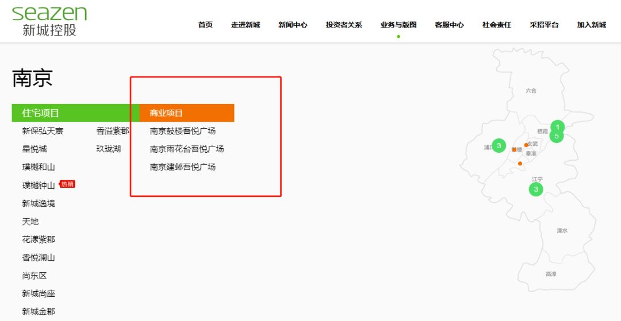
Task: Select the 秦淮 district label
Action: pos(531,153)
